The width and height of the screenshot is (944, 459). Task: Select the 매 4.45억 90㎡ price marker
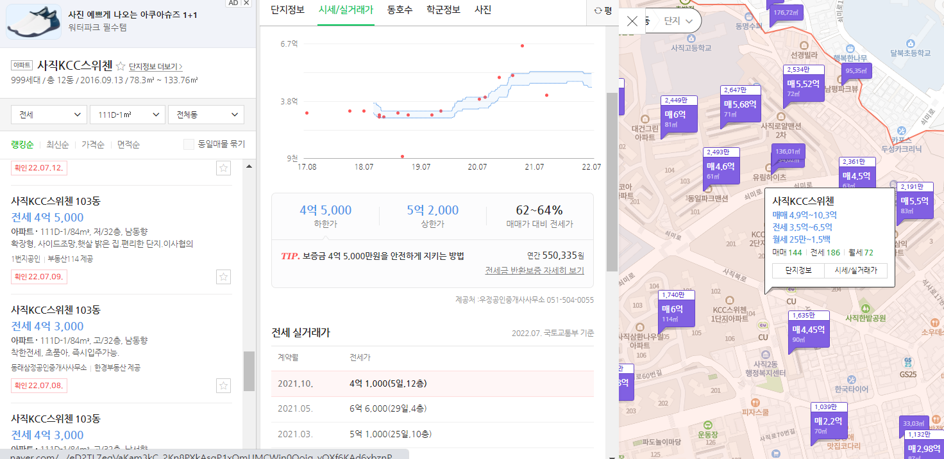808,330
